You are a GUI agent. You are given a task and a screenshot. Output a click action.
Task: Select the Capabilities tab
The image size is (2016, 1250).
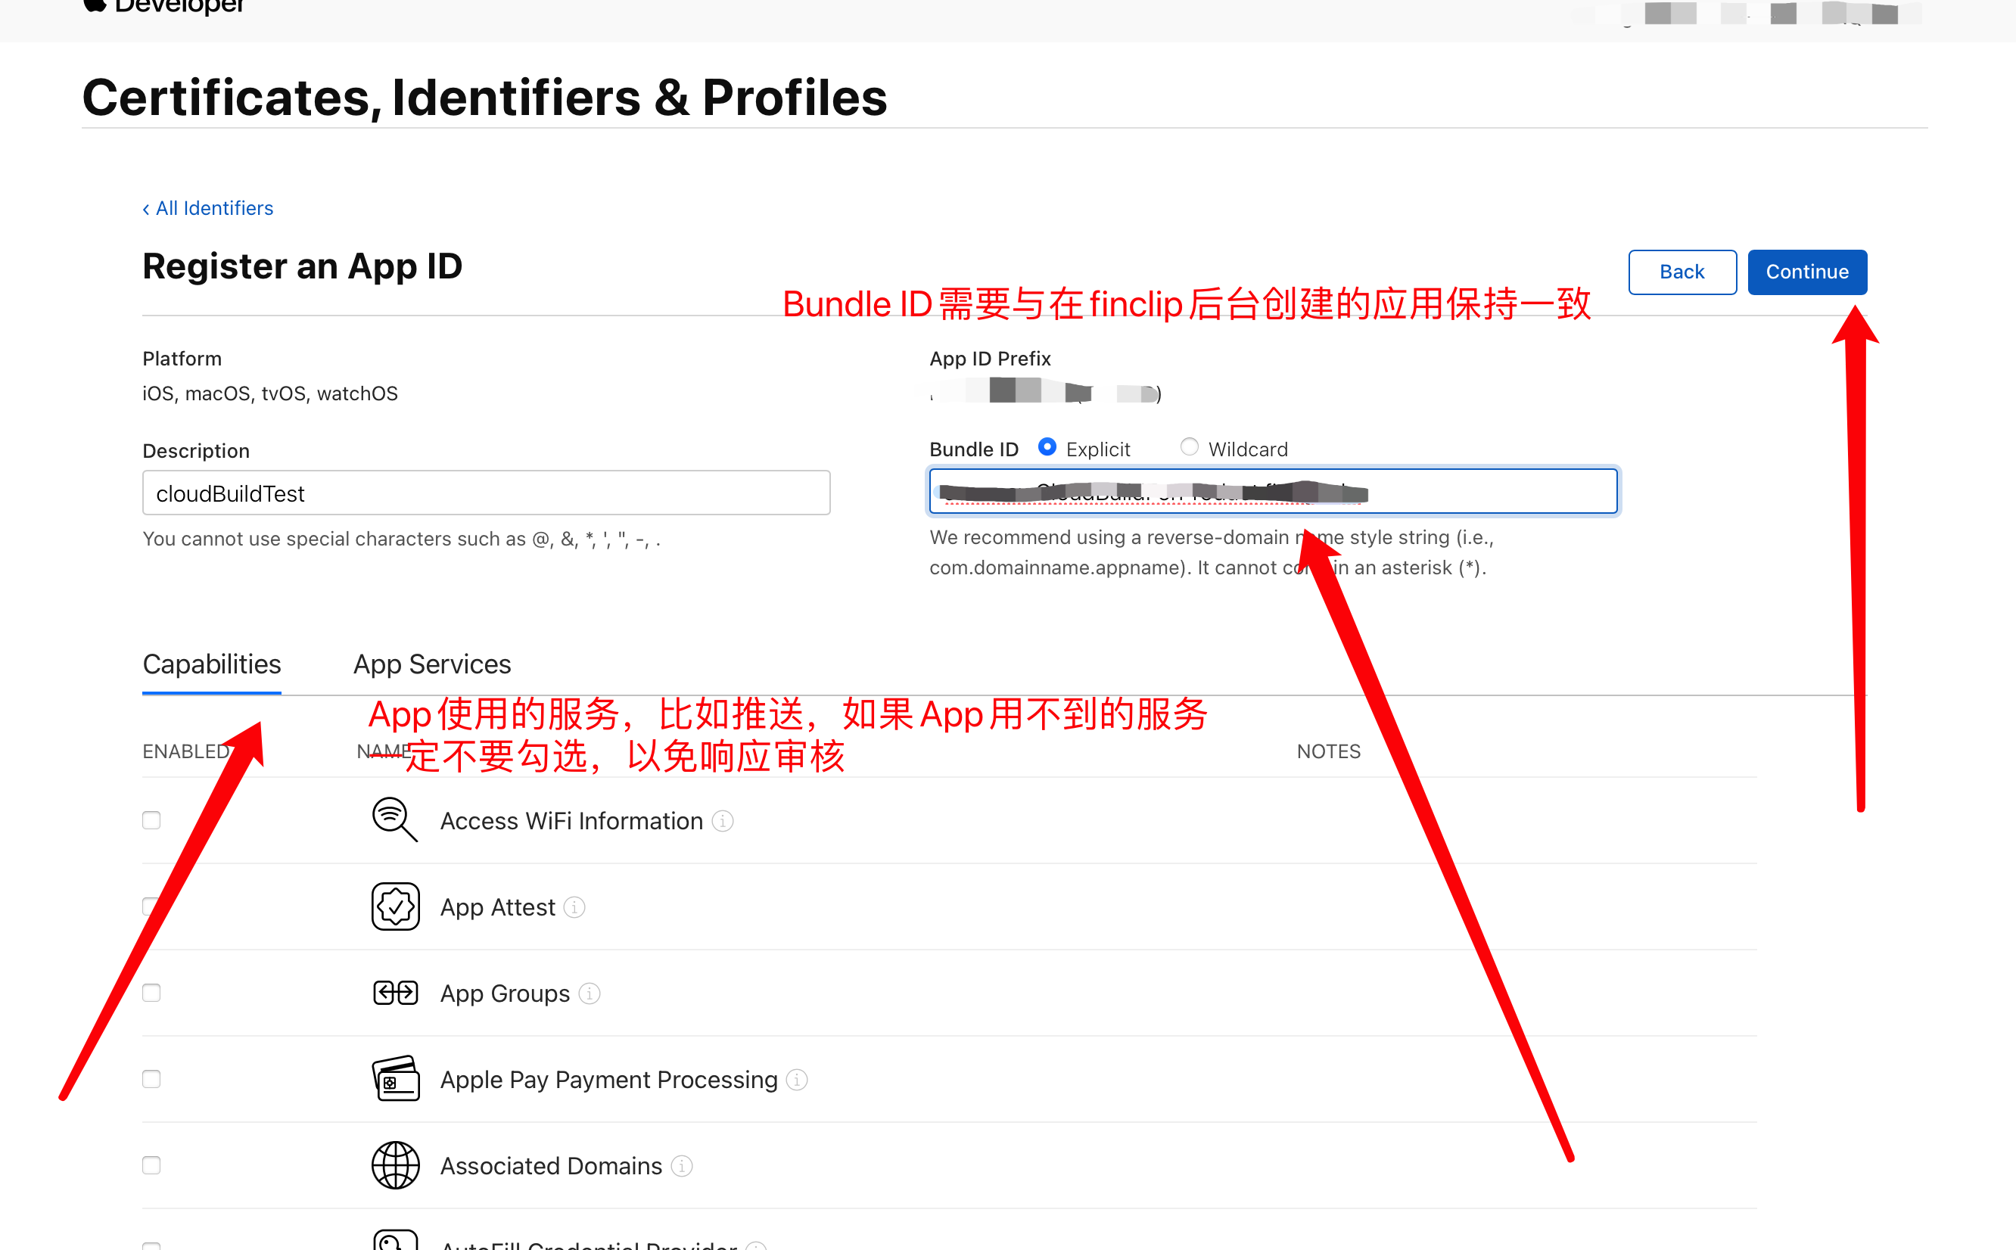click(x=212, y=664)
